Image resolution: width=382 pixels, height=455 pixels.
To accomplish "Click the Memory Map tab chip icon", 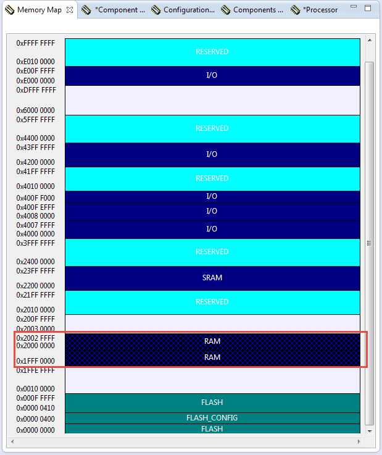I will [x=10, y=10].
